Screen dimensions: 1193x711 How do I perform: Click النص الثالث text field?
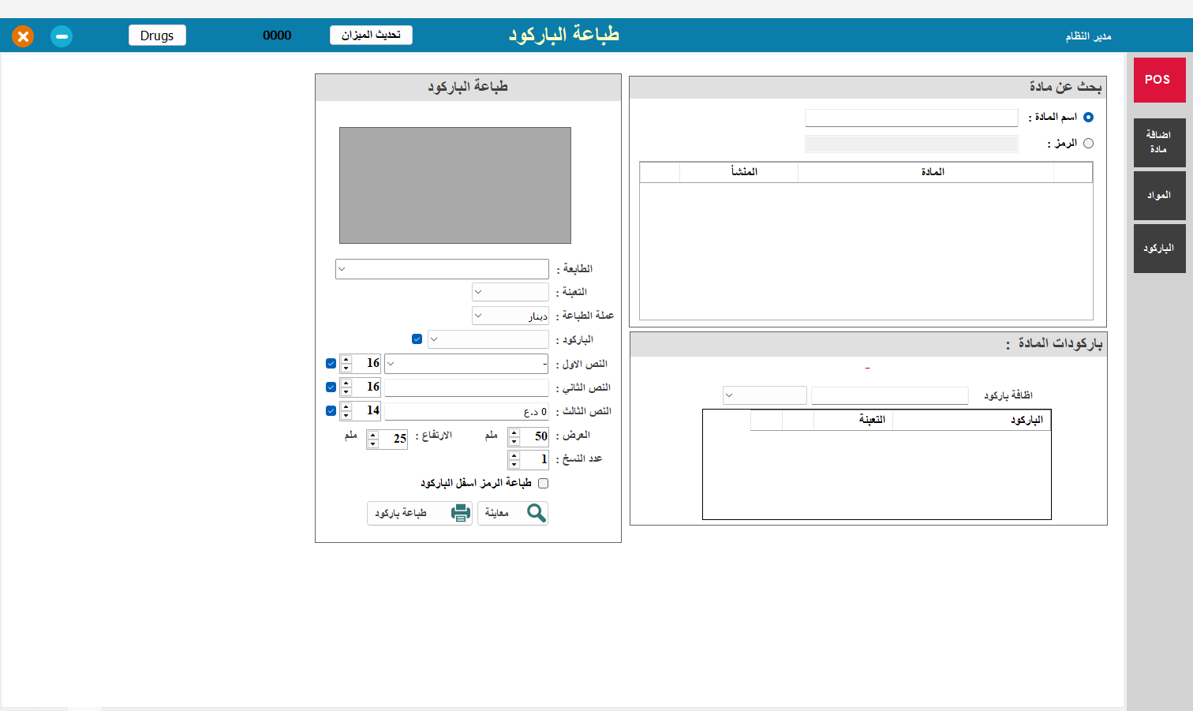tap(466, 411)
